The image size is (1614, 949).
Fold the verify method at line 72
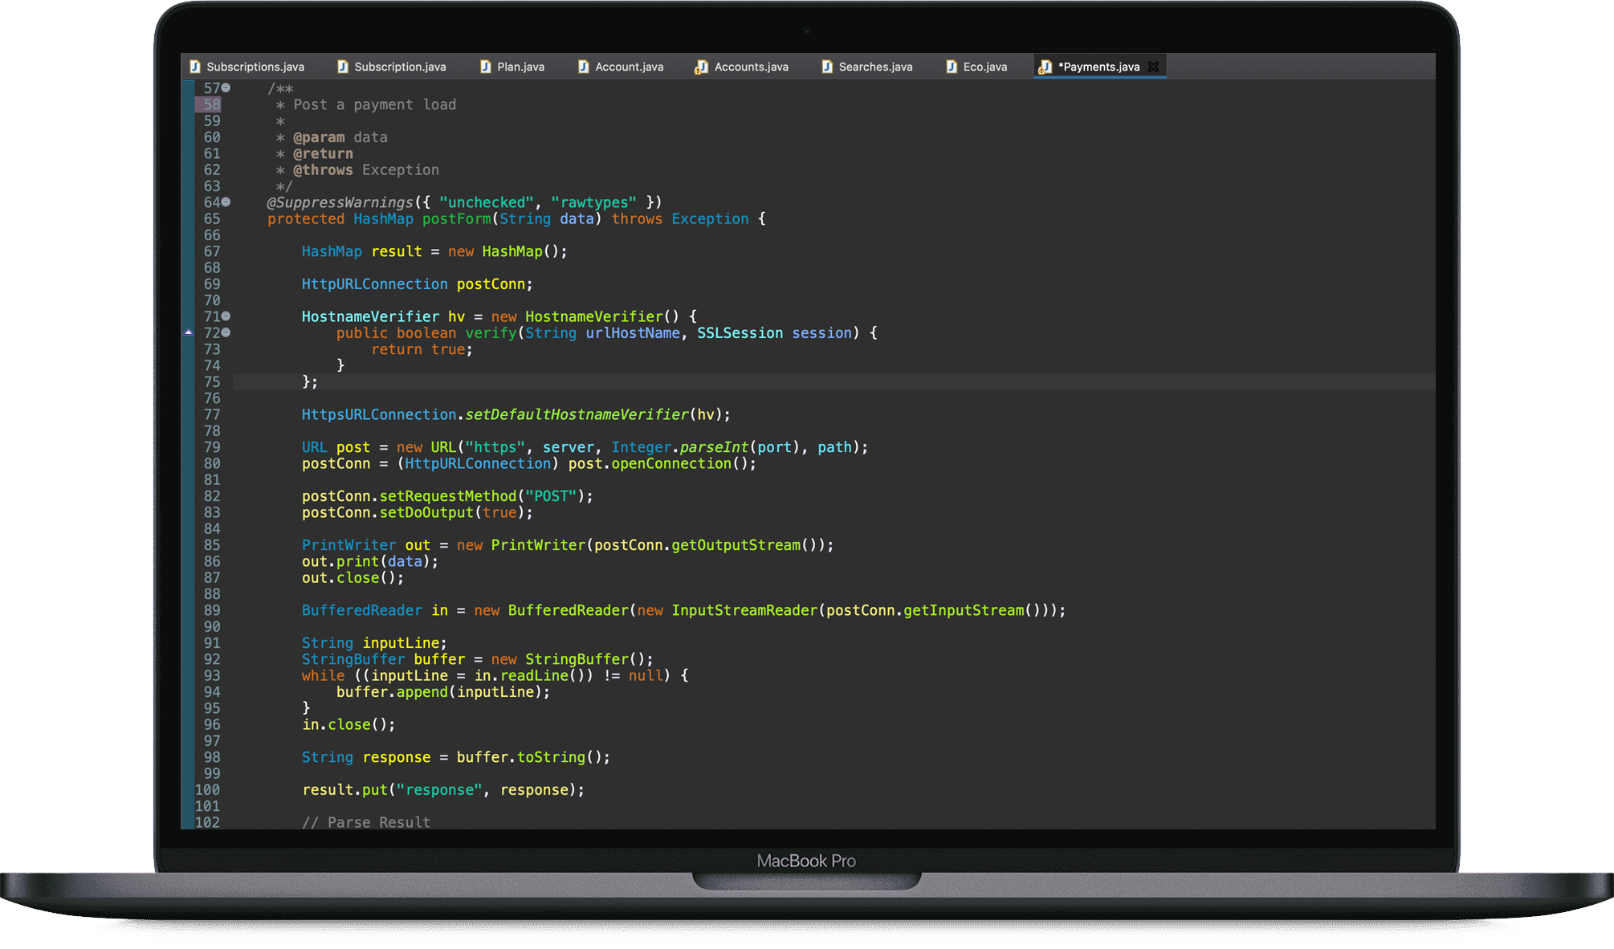click(x=226, y=332)
